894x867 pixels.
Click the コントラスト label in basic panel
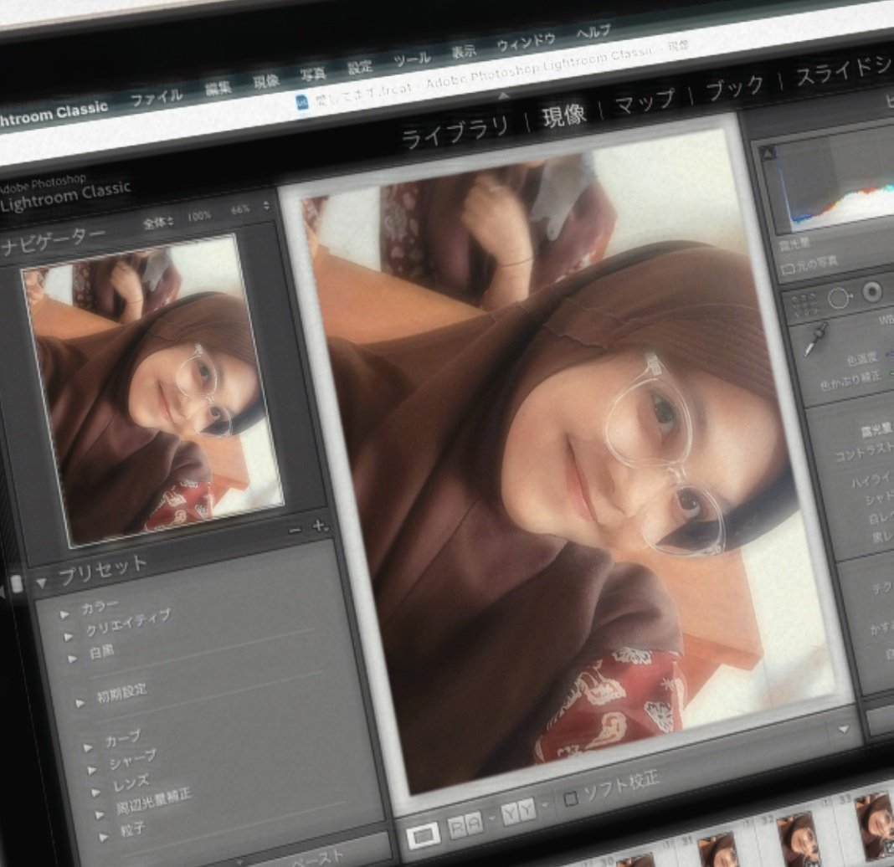[865, 454]
